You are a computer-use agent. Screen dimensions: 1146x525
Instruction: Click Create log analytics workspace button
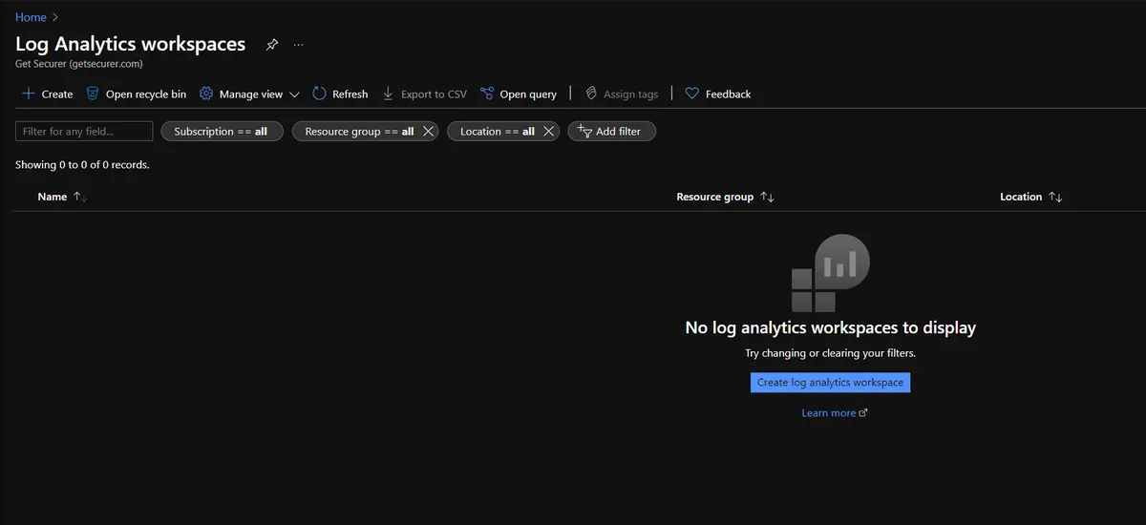click(x=830, y=383)
